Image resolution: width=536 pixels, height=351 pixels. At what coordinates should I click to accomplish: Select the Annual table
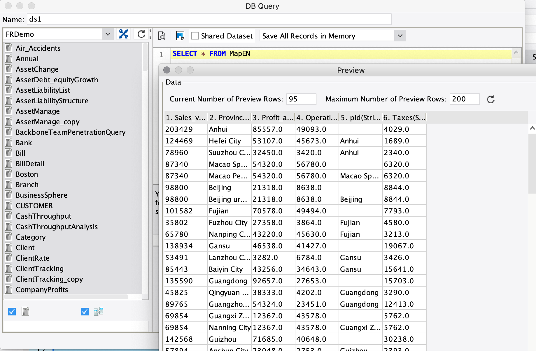point(27,59)
